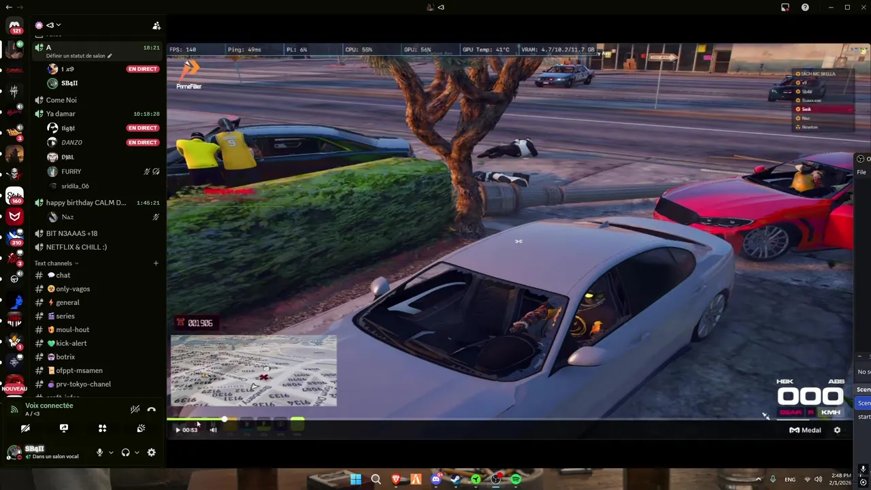Disconnect from voice with the hang-up icon
Viewport: 871px width, 490px height.
151,409
